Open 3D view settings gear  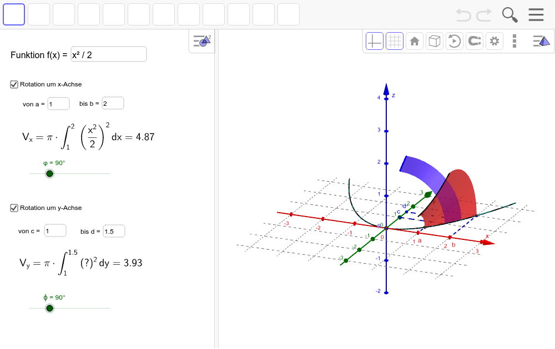click(495, 42)
